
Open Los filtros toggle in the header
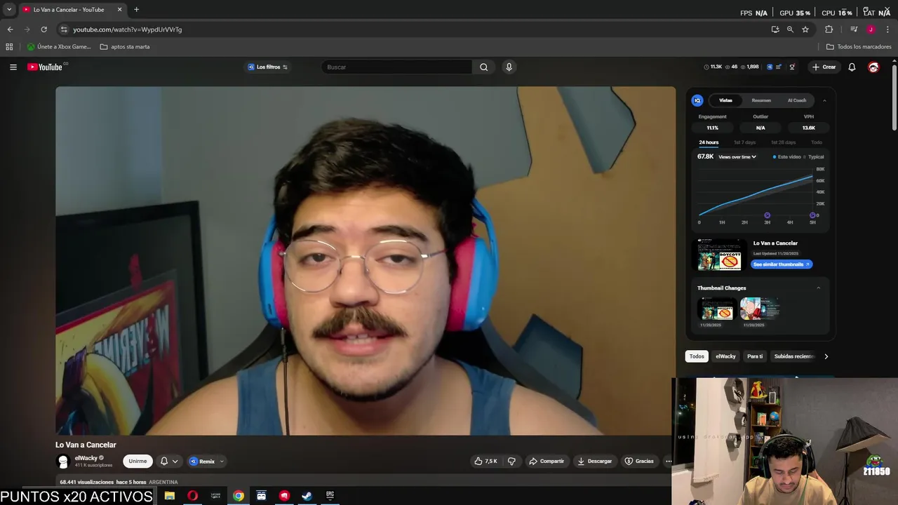[x=268, y=67]
